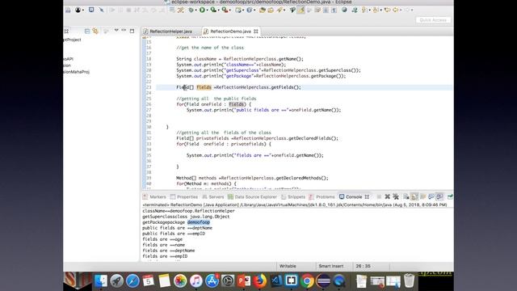Close the ReflectionDemo.java tab
Image resolution: width=517 pixels, height=291 pixels.
pos(256,32)
